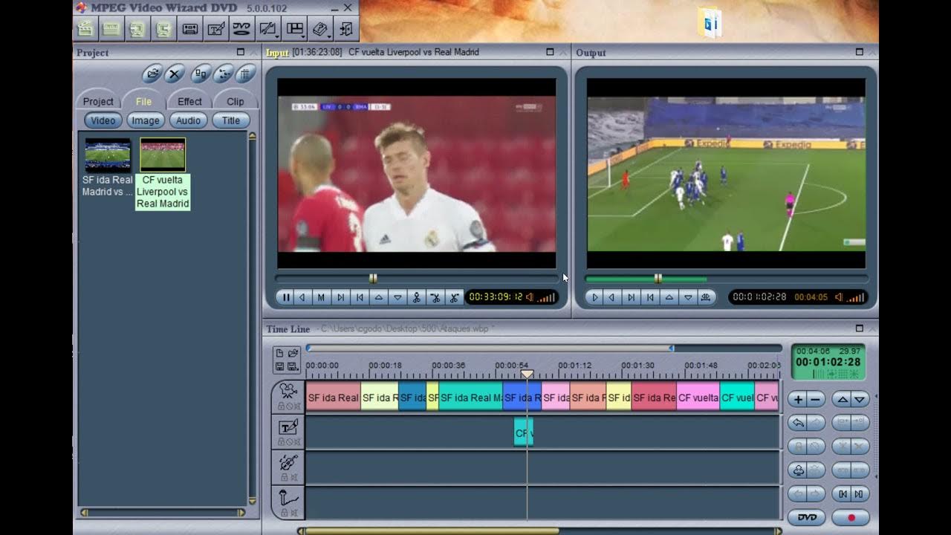Click the save disk icon above timeline tracks
The width and height of the screenshot is (951, 535).
(x=279, y=366)
